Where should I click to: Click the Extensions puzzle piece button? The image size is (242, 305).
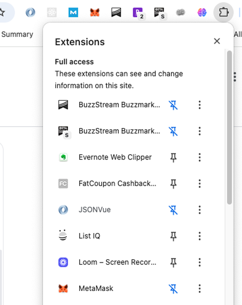click(224, 12)
